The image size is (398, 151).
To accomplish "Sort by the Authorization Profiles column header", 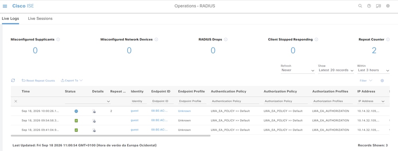I will [x=330, y=92].
